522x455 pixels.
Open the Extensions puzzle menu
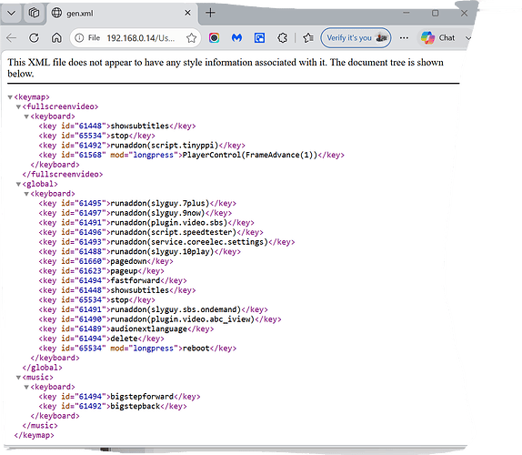click(x=282, y=38)
